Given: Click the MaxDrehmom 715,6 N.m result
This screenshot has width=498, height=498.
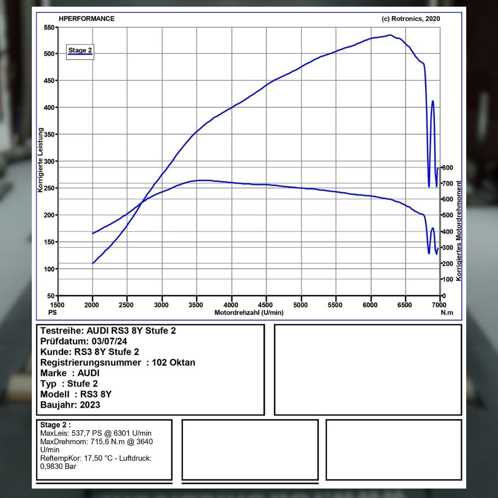Looking at the screenshot, I should pos(96,442).
